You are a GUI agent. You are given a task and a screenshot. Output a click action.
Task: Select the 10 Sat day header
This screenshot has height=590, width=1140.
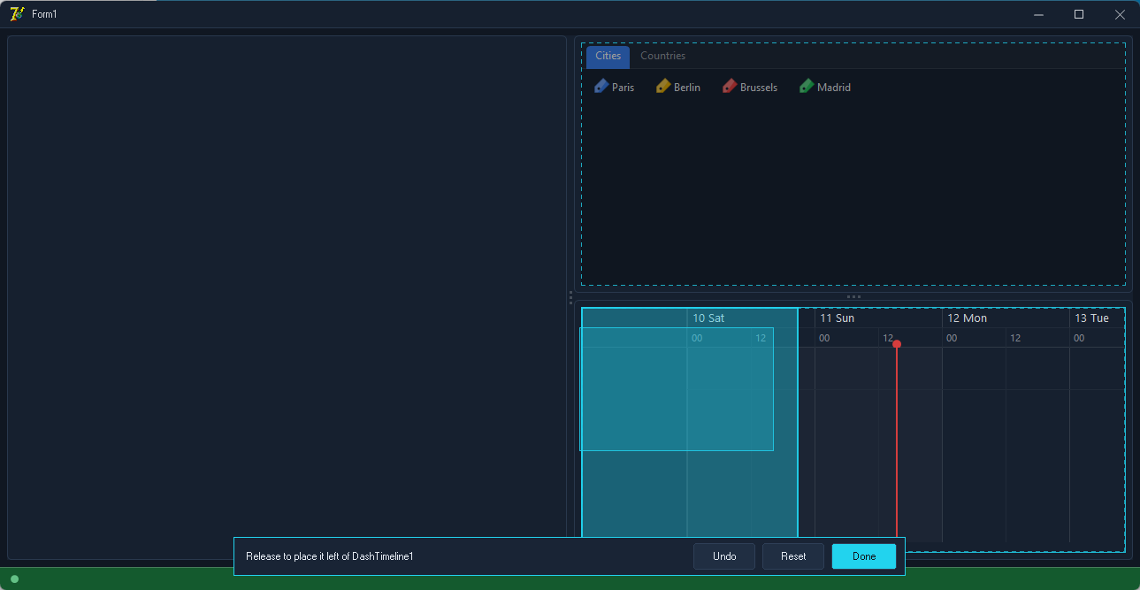click(x=708, y=318)
